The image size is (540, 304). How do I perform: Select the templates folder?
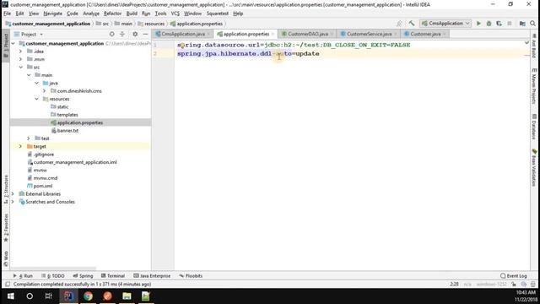click(67, 115)
